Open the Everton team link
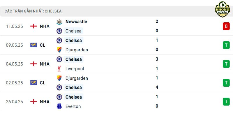 click(x=73, y=106)
